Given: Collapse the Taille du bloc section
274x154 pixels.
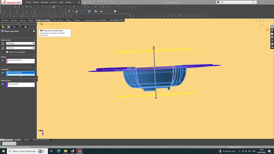Looking at the screenshot, I should (x=35, y=40).
